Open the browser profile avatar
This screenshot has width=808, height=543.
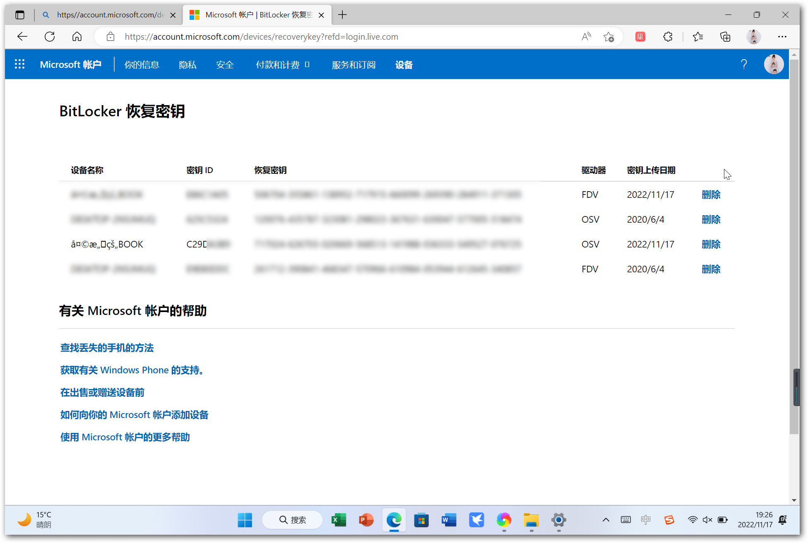click(x=753, y=36)
